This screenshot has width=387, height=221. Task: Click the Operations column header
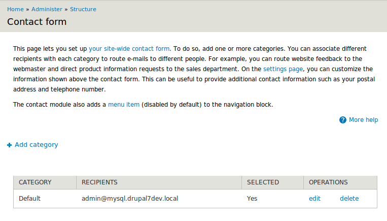click(328, 182)
